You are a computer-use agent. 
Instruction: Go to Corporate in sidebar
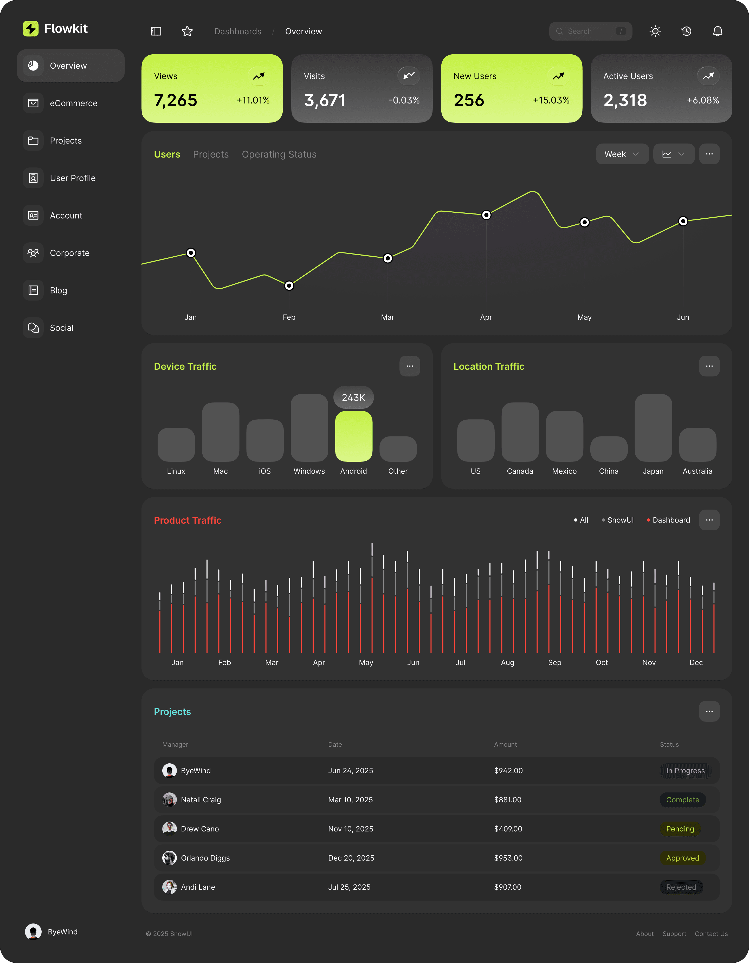(x=70, y=253)
